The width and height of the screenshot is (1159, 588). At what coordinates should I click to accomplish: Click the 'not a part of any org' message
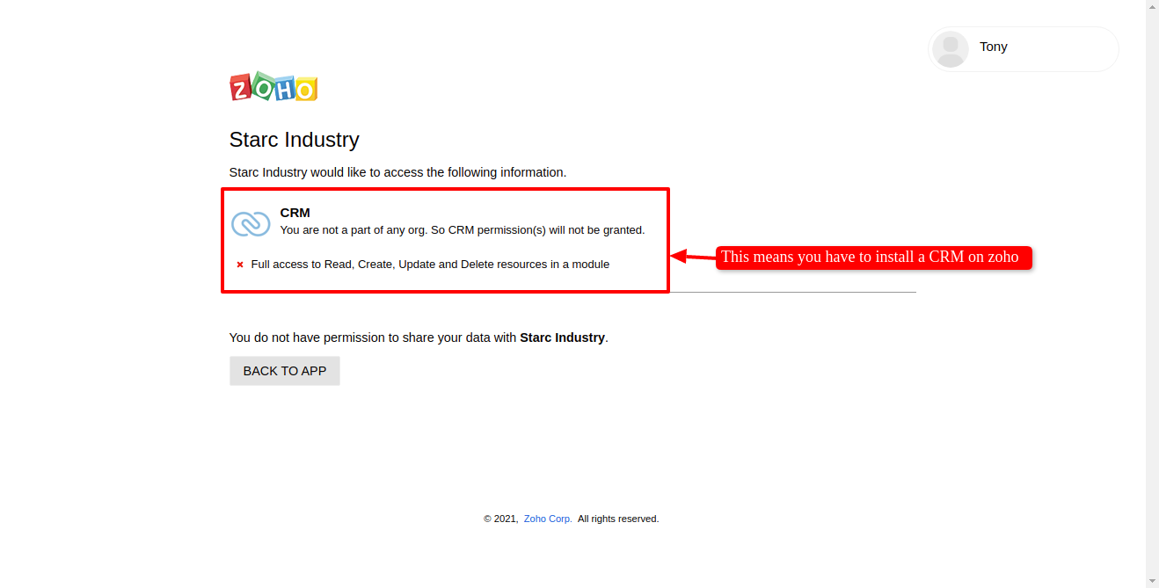(463, 230)
